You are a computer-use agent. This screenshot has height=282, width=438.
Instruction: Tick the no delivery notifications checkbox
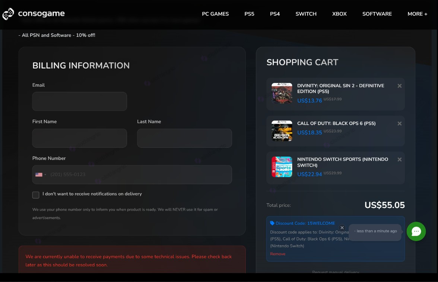[36, 195]
